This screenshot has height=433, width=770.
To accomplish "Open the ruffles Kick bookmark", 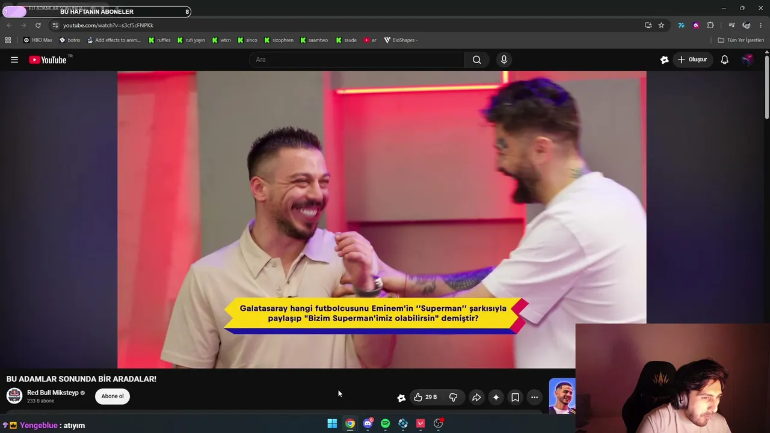I will point(159,40).
